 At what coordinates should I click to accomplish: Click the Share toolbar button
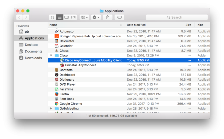(108, 17)
